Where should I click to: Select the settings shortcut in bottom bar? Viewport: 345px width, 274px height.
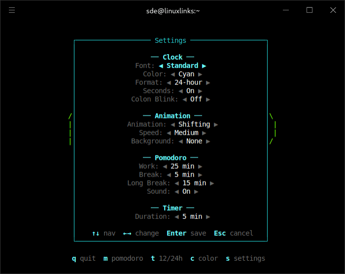pos(245,259)
